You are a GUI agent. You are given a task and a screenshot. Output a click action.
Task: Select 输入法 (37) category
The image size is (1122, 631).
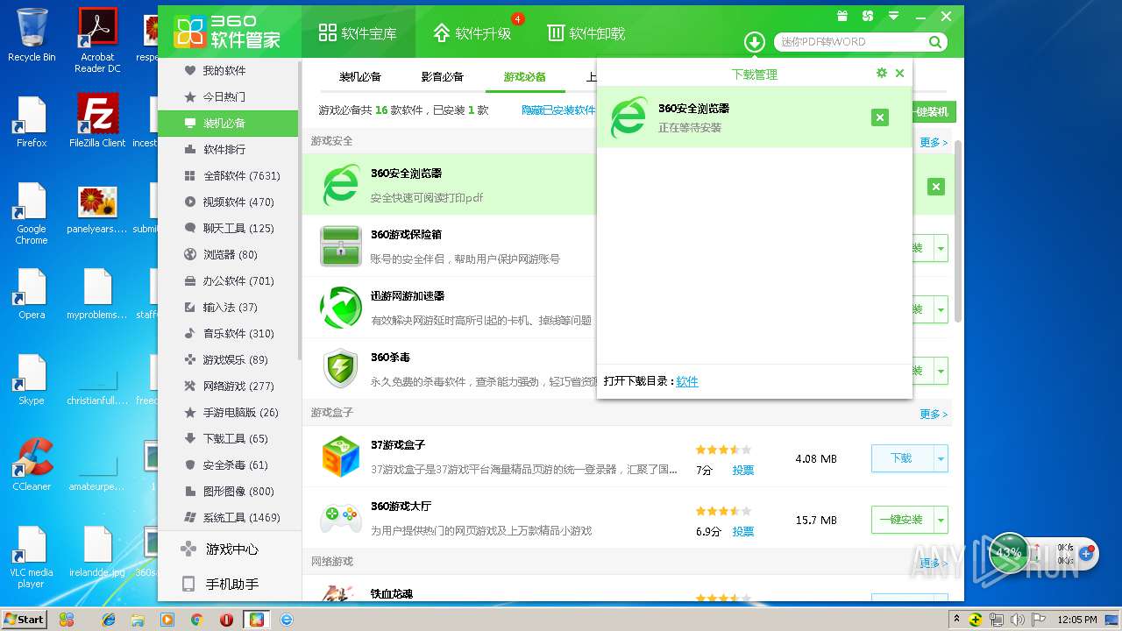pos(228,307)
